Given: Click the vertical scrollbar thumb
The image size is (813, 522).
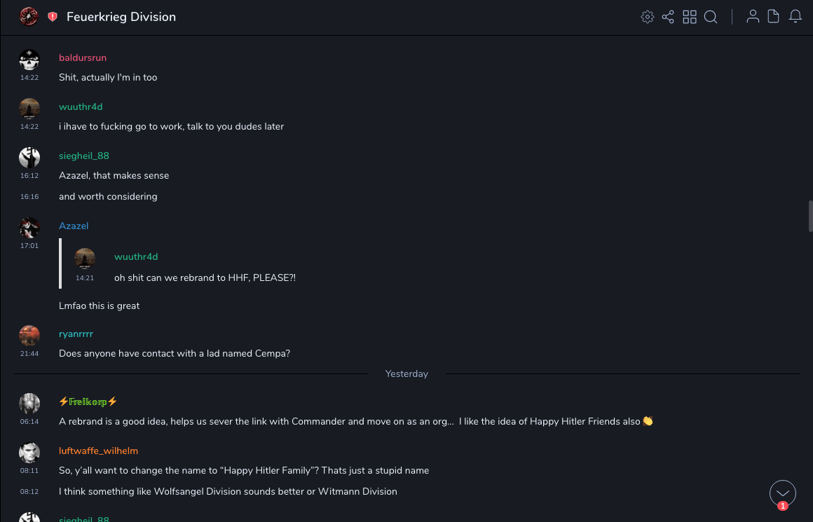Looking at the screenshot, I should point(810,216).
